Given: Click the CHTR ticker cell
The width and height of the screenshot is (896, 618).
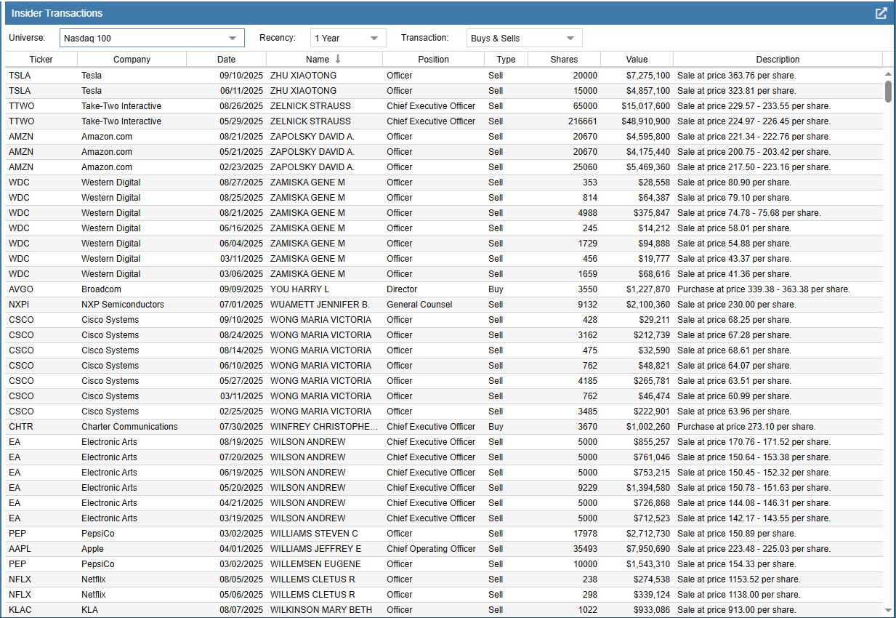Looking at the screenshot, I should point(20,427).
